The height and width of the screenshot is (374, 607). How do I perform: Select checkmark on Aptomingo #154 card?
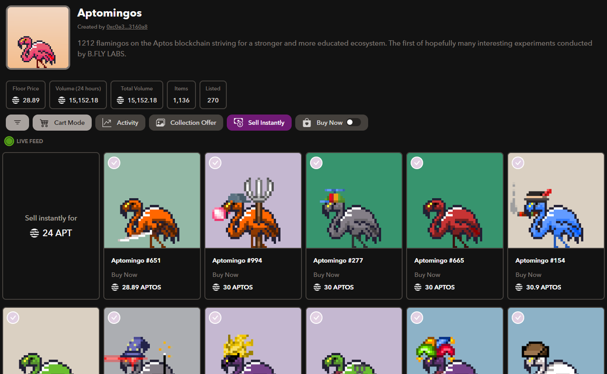518,163
